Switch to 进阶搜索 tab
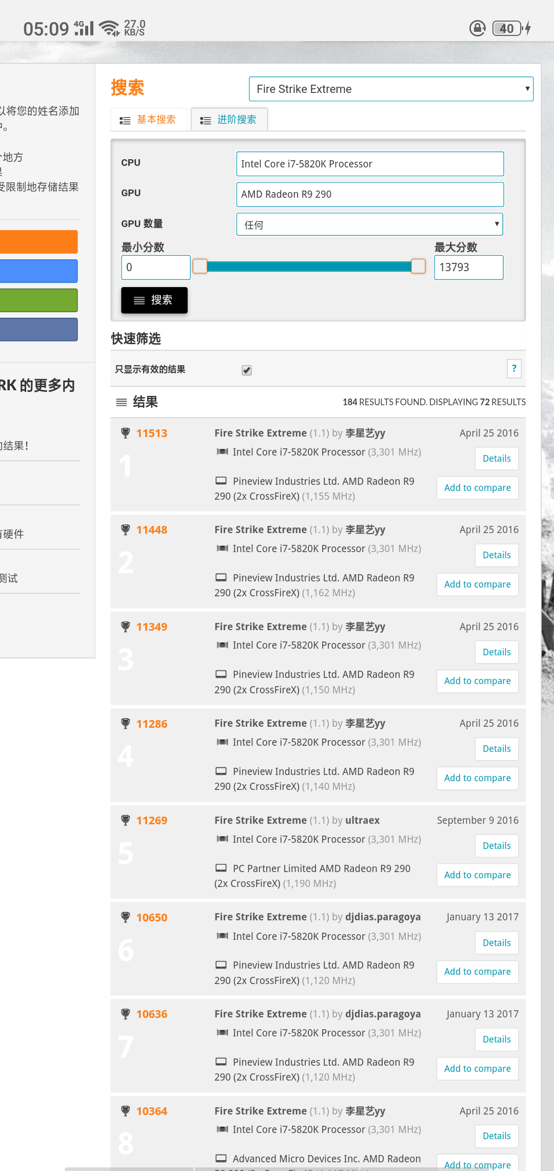This screenshot has height=1171, width=554. tap(229, 120)
